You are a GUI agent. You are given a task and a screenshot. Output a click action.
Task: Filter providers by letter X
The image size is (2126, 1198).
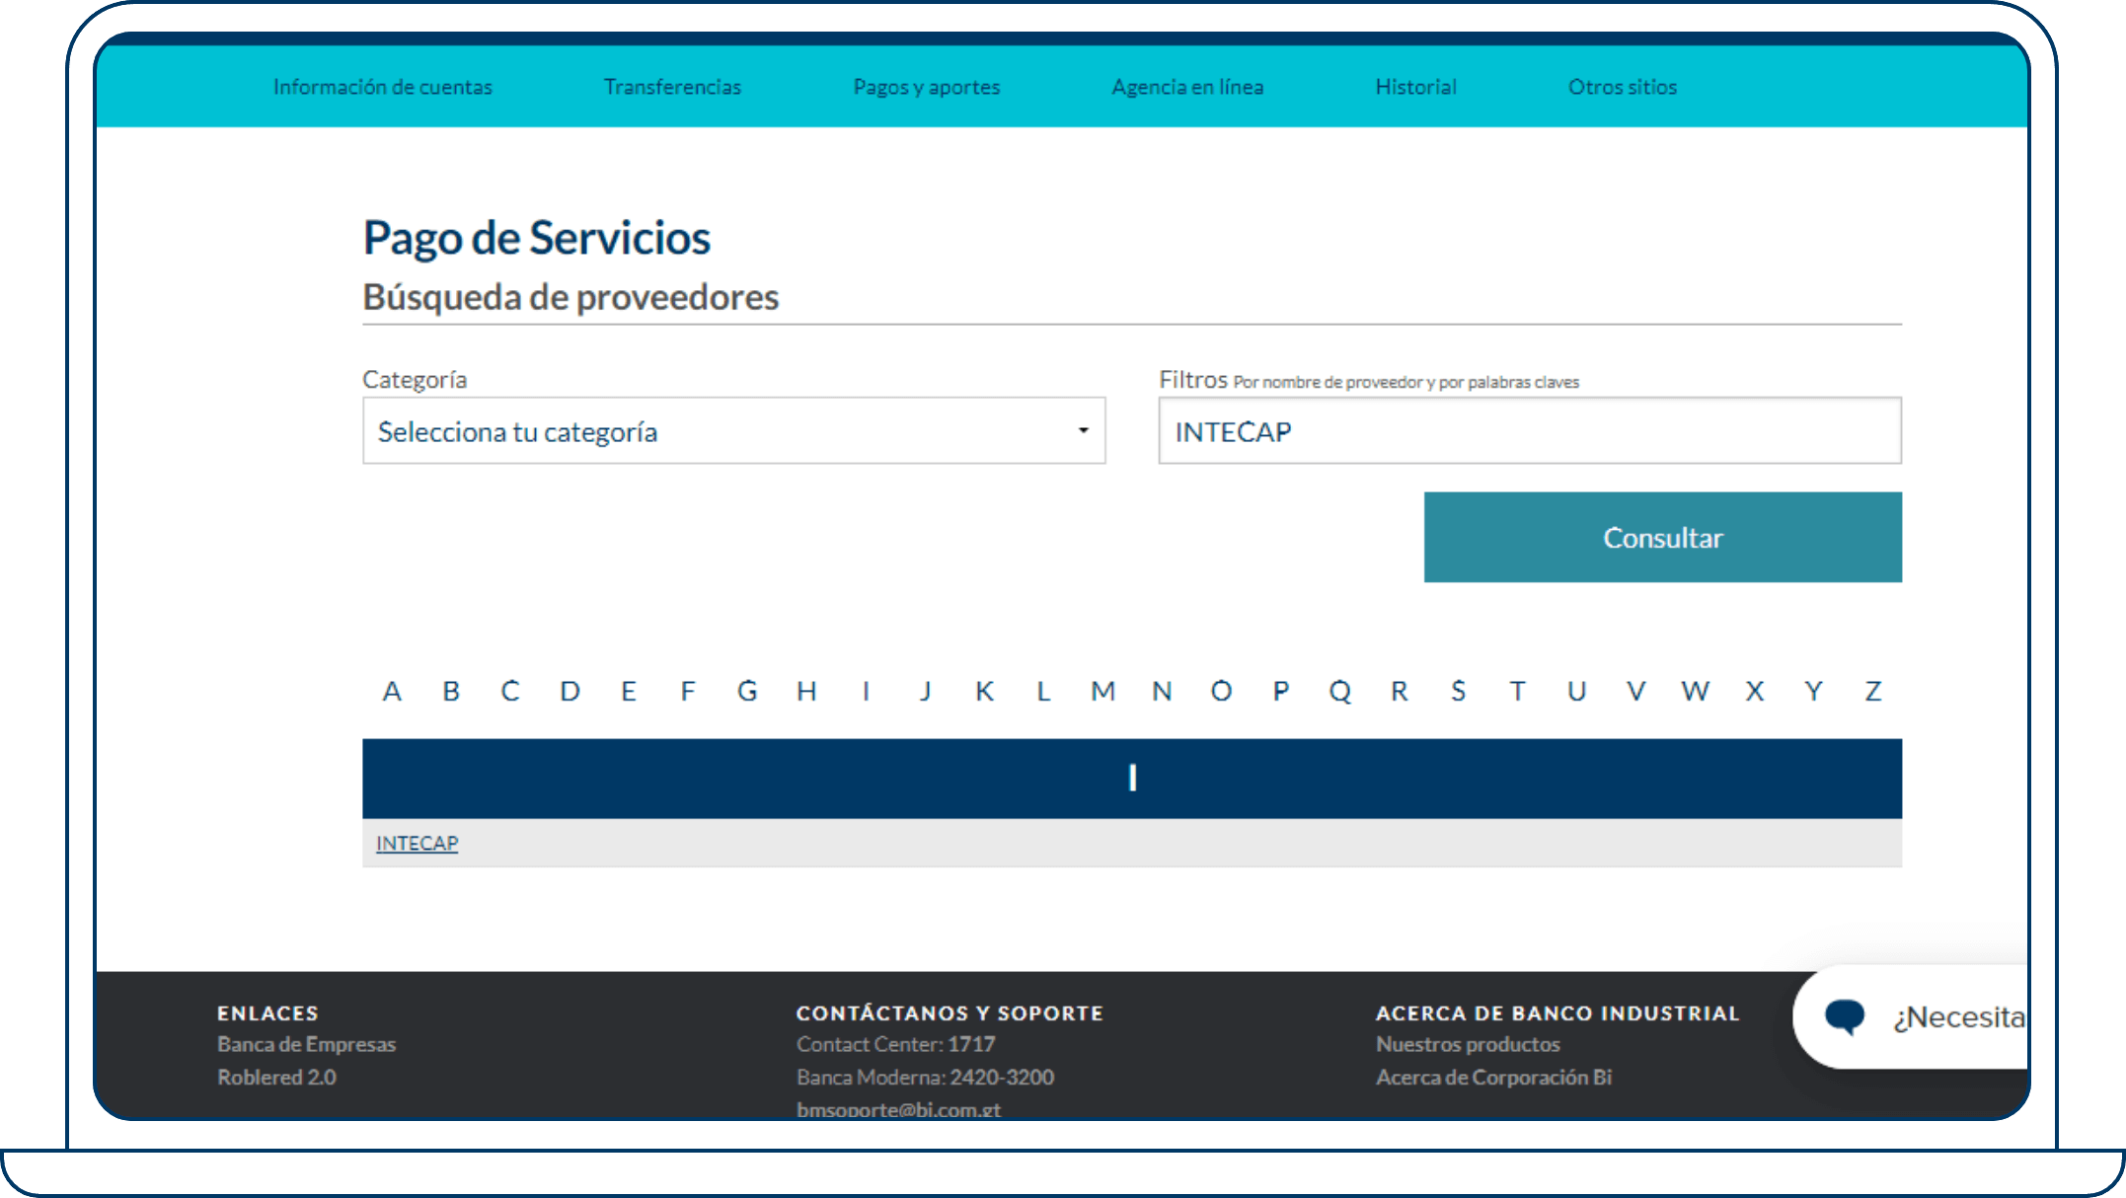tap(1754, 691)
